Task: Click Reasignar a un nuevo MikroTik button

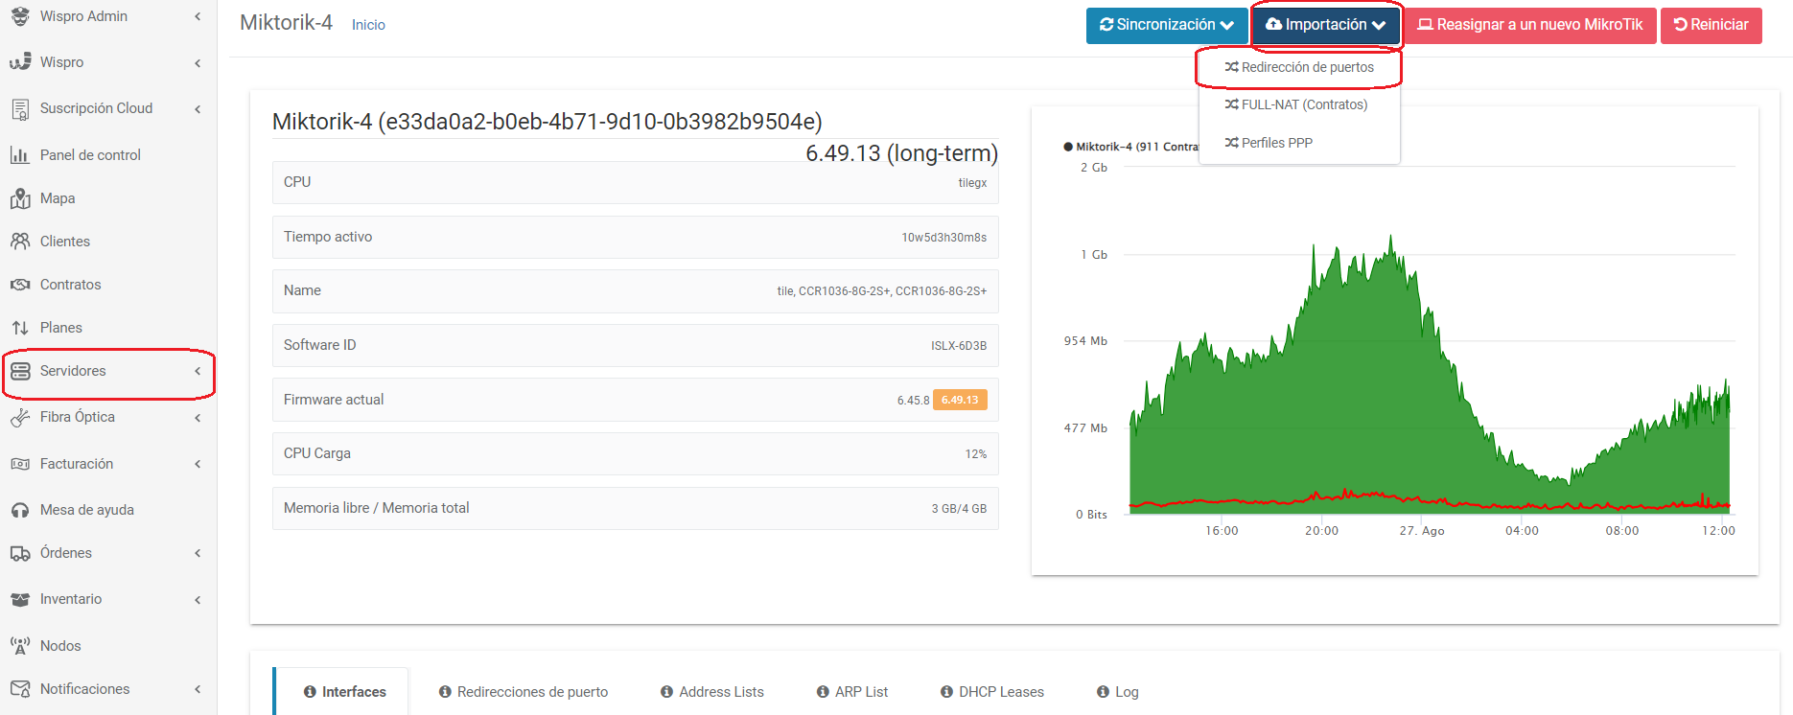Action: (x=1530, y=25)
